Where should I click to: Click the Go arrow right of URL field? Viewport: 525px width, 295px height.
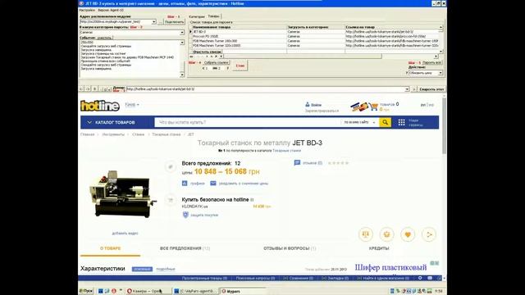coord(413,89)
